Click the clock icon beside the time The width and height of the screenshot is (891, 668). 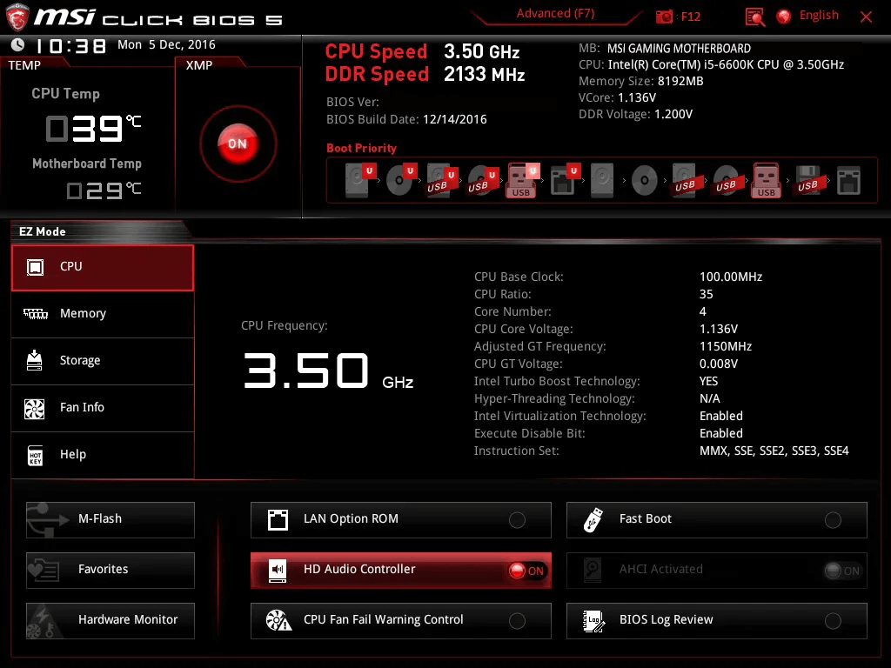coord(17,45)
